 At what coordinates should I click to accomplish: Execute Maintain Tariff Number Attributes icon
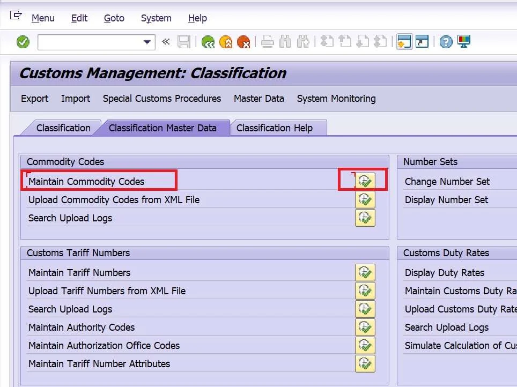pyautogui.click(x=365, y=363)
